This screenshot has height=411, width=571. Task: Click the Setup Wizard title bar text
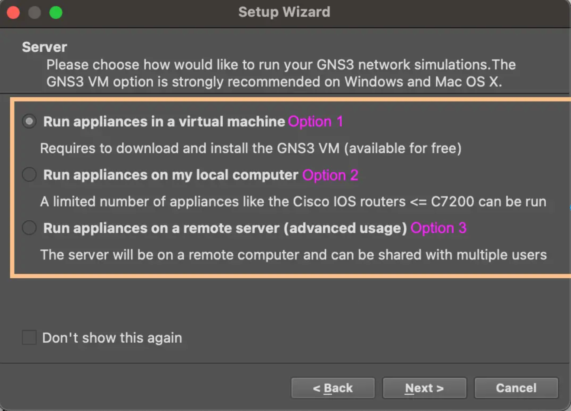tap(284, 12)
